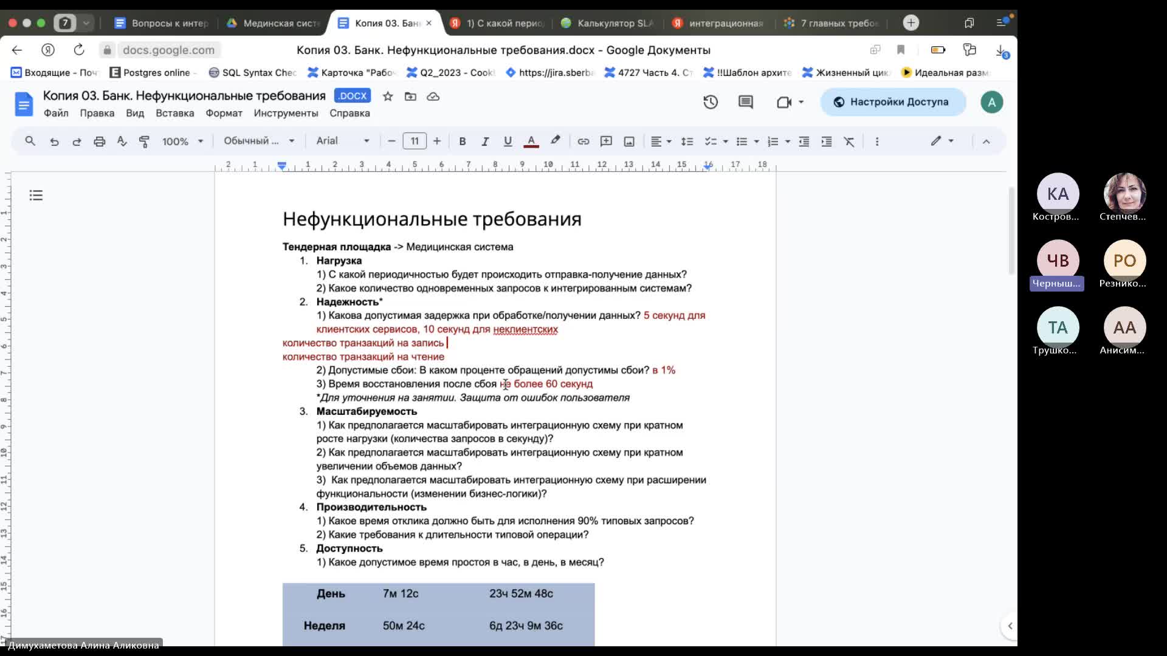The image size is (1167, 656).
Task: Decrease the font size
Action: click(391, 142)
